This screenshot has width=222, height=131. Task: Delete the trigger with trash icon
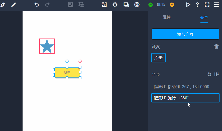pyautogui.click(x=216, y=47)
